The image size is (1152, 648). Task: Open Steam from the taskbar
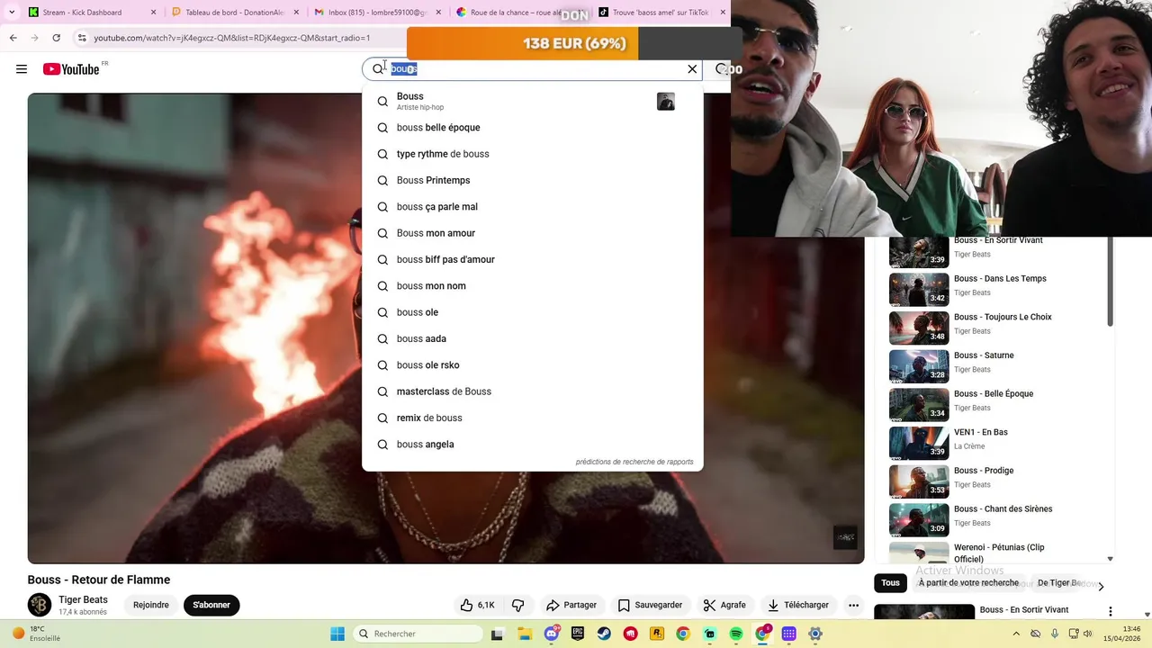tap(604, 634)
